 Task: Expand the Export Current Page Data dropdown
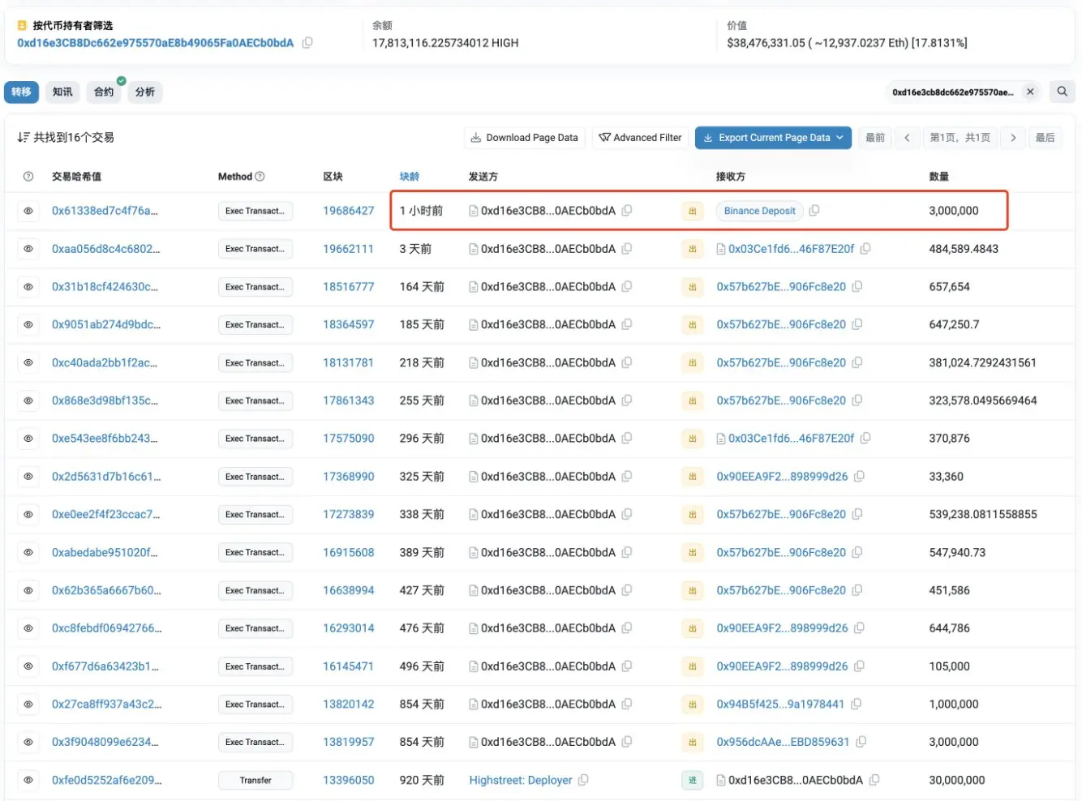click(x=839, y=138)
